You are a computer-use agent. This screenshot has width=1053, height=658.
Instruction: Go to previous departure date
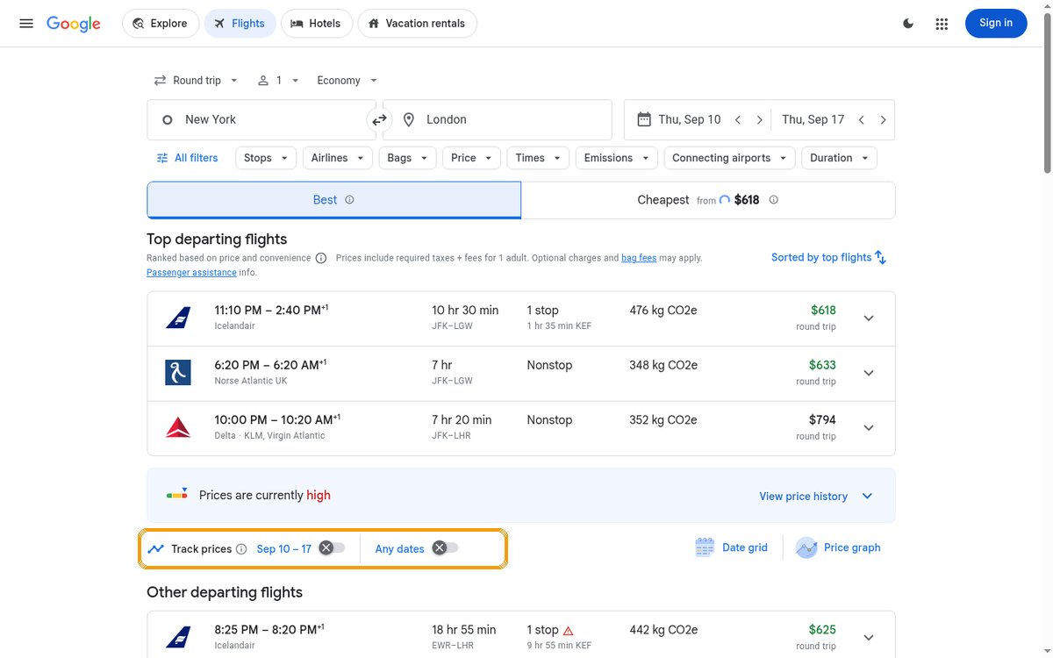pos(738,120)
